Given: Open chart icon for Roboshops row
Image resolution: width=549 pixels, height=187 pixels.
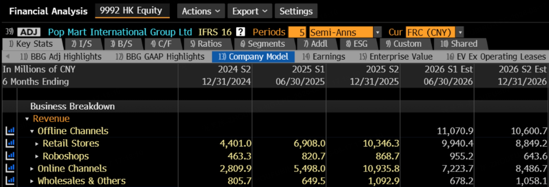Looking at the screenshot, I should [x=9, y=156].
